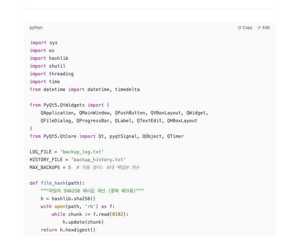Click 'QProgressBar' in the import list
Screen dimensions: 308x236
pos(93,121)
